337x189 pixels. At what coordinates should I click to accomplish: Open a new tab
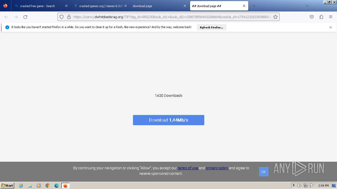coord(254,6)
